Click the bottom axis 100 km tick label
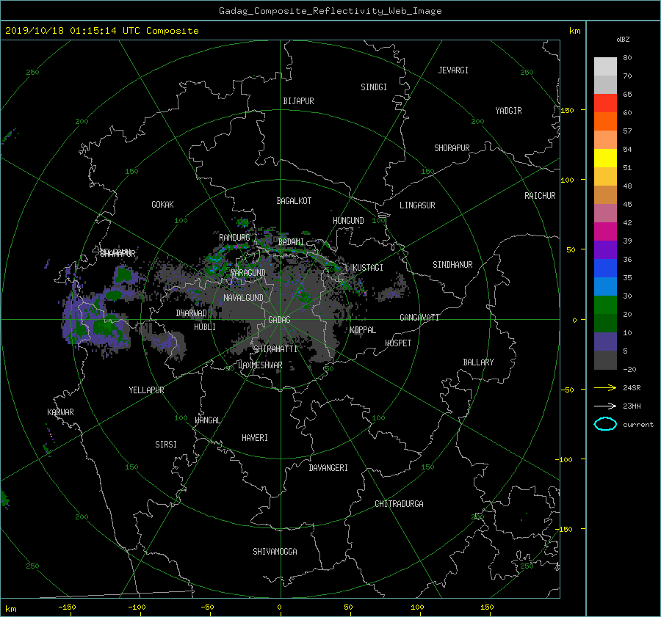 pyautogui.click(x=417, y=607)
